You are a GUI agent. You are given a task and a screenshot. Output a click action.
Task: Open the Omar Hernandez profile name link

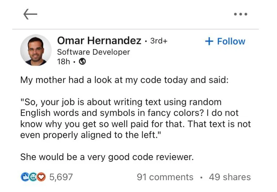pos(99,41)
